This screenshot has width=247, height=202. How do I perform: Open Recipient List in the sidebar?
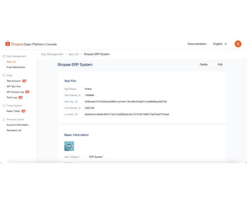[x=14, y=130]
